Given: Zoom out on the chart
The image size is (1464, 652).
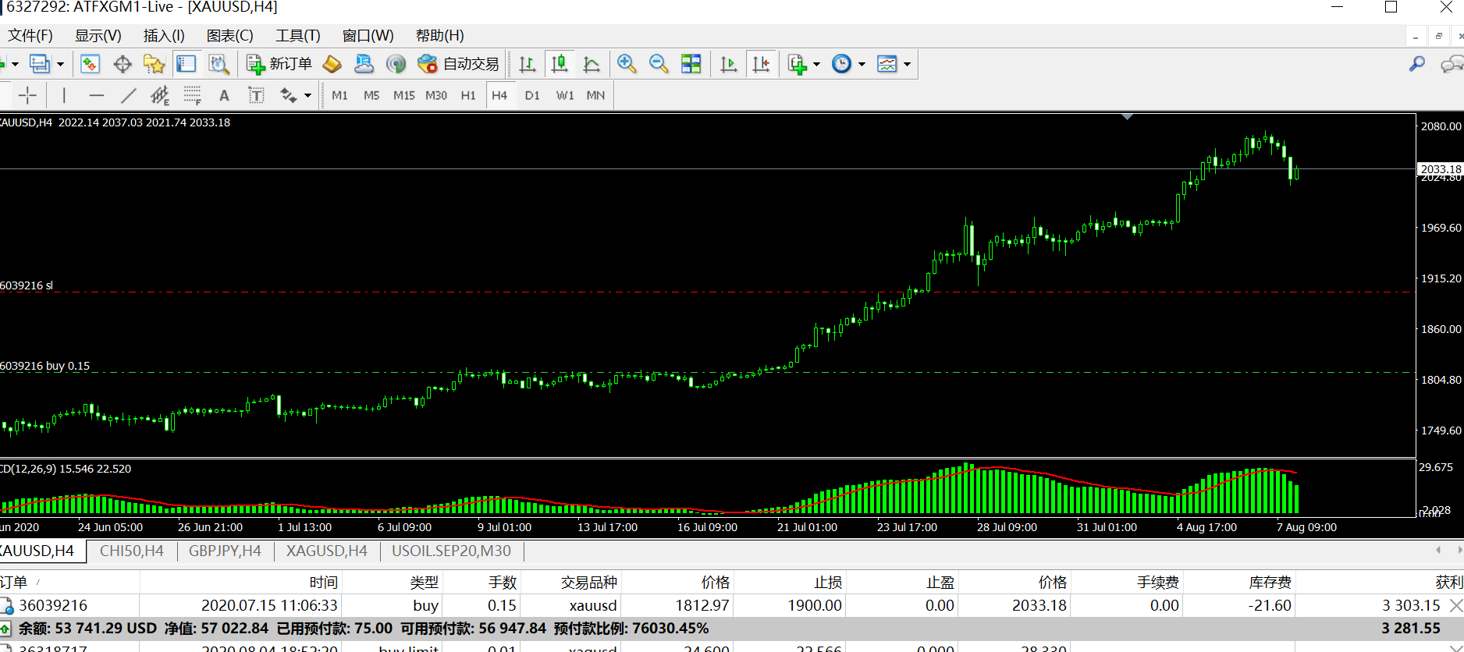Looking at the screenshot, I should tap(659, 64).
